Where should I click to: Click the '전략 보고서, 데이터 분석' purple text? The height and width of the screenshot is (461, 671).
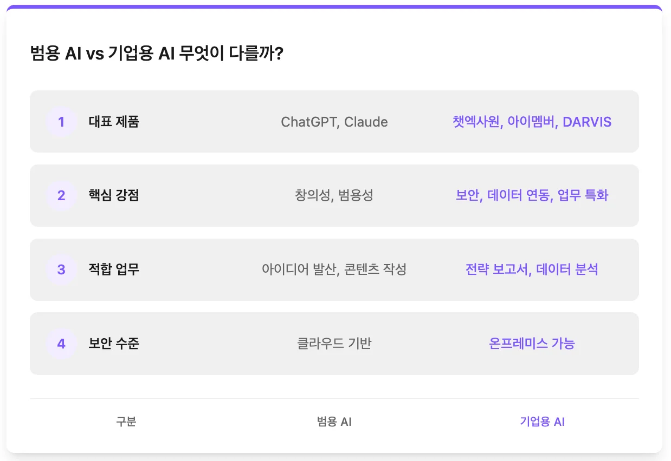point(532,269)
